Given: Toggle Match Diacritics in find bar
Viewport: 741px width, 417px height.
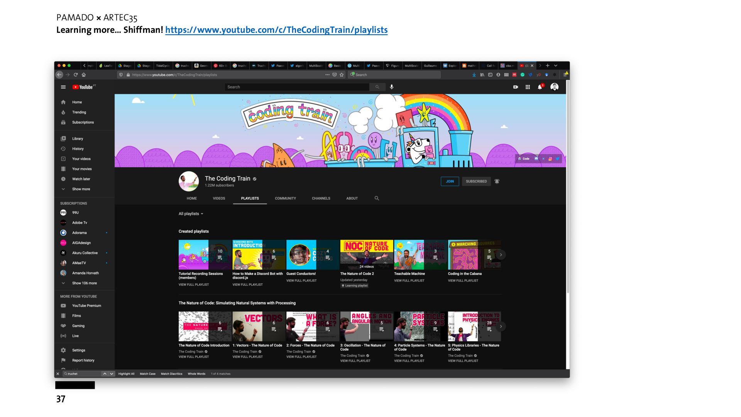Looking at the screenshot, I should coord(171,374).
